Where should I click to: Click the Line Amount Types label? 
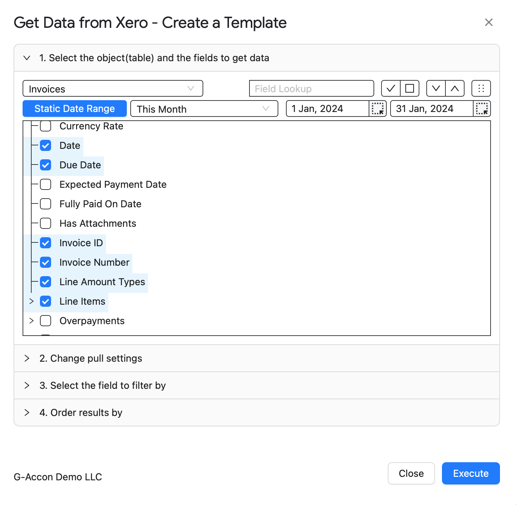click(102, 282)
